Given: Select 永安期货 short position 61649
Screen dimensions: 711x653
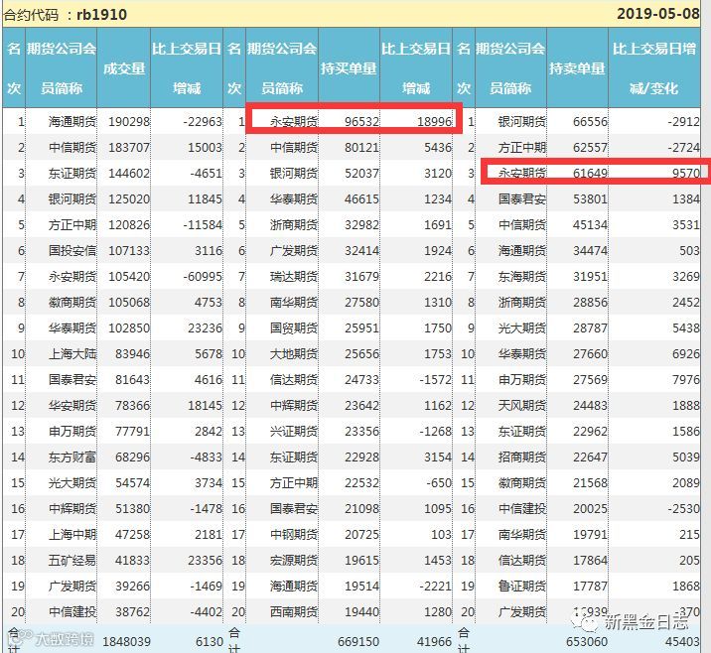Looking at the screenshot, I should tap(590, 173).
